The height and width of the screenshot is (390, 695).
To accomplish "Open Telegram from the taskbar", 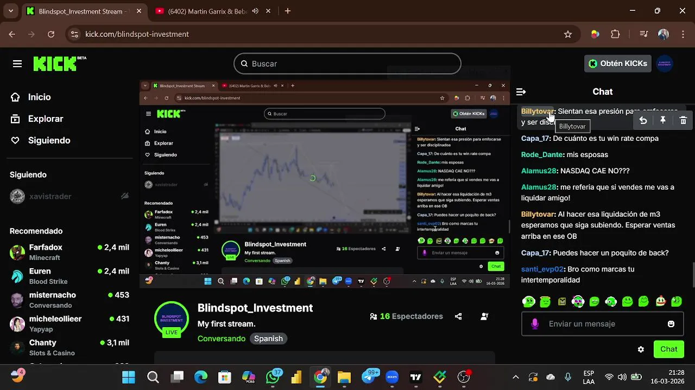I will point(369,377).
